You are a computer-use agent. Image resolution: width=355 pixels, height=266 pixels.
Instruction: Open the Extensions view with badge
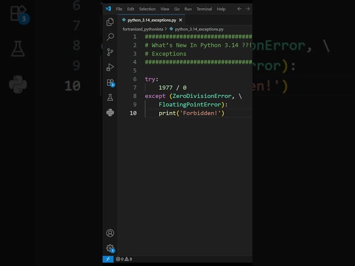[110, 83]
